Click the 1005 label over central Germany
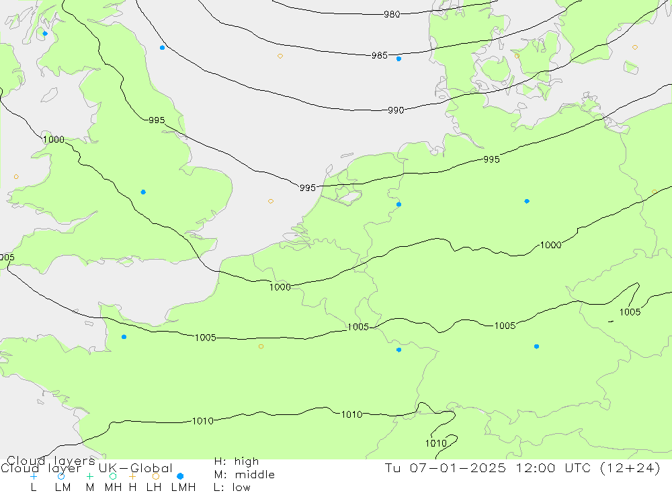672x493 pixels. (505, 326)
